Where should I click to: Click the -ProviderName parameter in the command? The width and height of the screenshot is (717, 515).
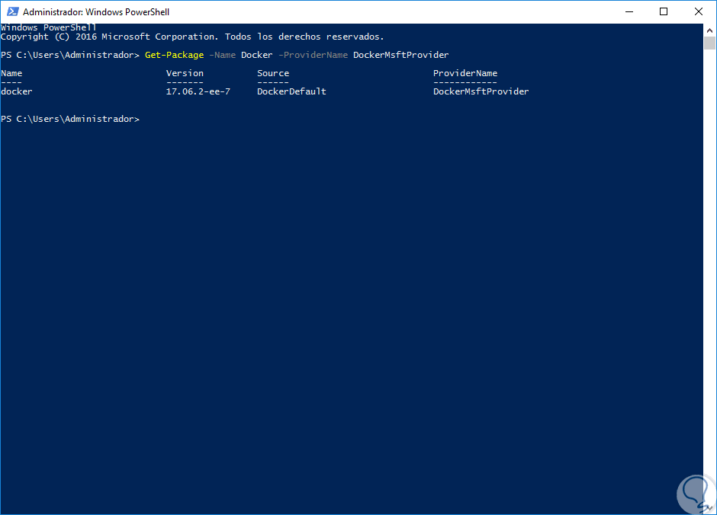point(313,55)
